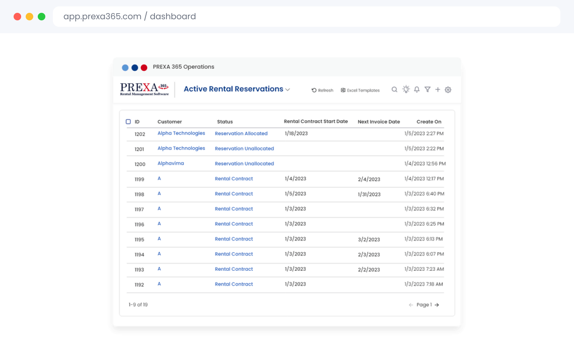Open the Alphavima customer link

[171, 163]
